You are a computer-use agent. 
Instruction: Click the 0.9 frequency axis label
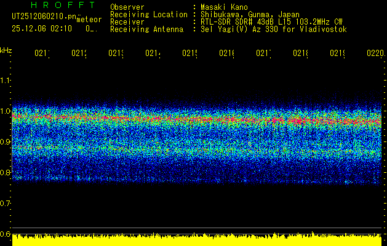5,141
